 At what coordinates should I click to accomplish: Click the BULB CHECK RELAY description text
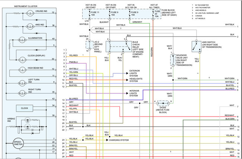[138, 50]
